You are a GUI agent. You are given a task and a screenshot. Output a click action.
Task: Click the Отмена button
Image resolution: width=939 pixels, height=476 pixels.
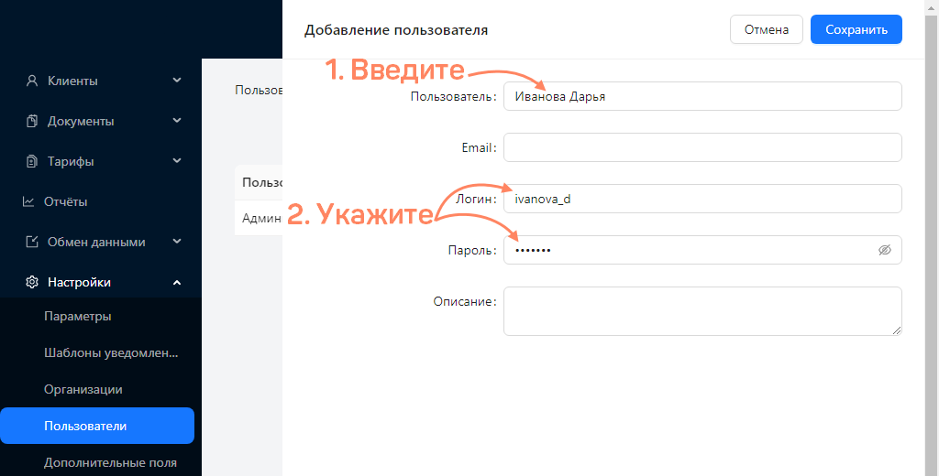pos(767,29)
